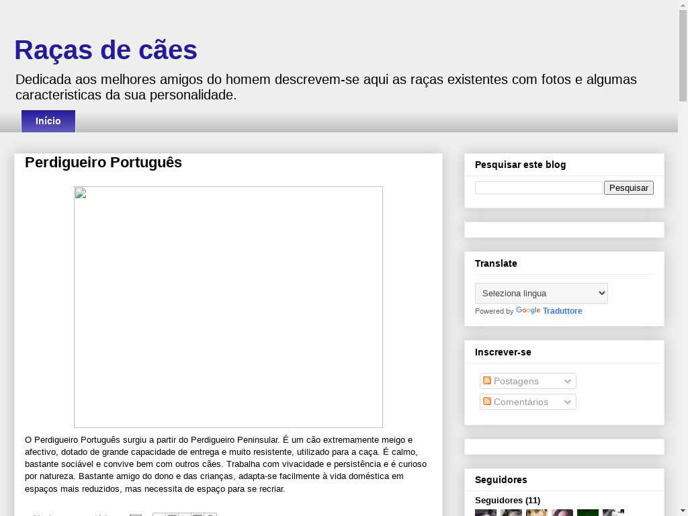Go to the Início tab
Screen dimensions: 688x516
(x=48, y=121)
